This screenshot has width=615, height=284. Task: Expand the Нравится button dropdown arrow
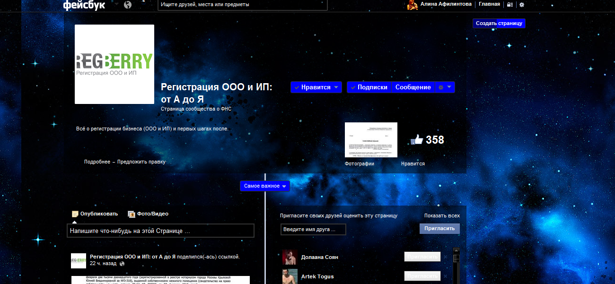click(x=336, y=87)
